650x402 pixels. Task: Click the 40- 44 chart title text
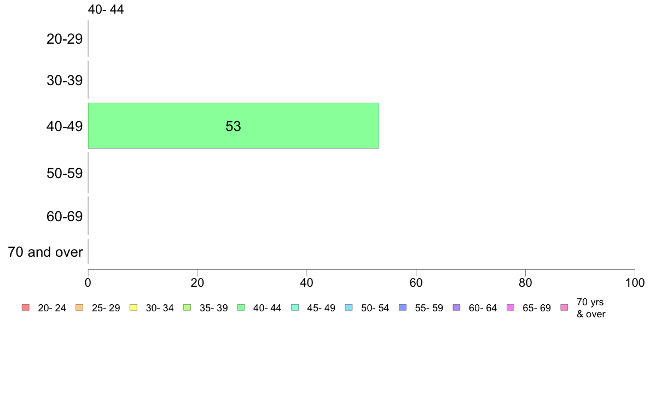pyautogui.click(x=106, y=9)
